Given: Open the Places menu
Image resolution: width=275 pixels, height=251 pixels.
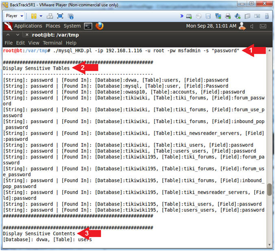Looking at the screenshot, I should [x=53, y=26].
